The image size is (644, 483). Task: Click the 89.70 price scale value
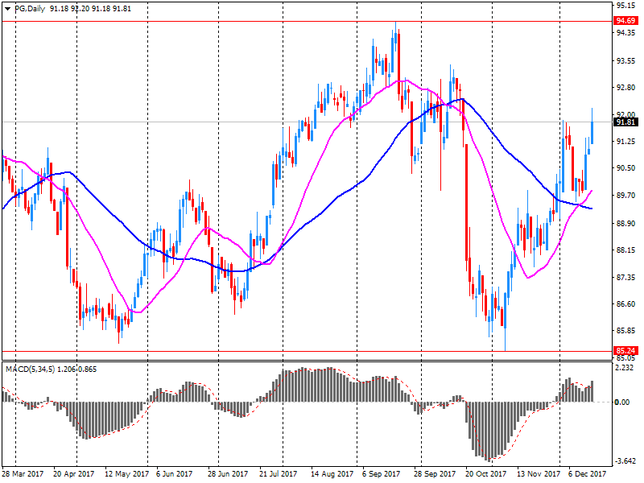click(x=625, y=195)
